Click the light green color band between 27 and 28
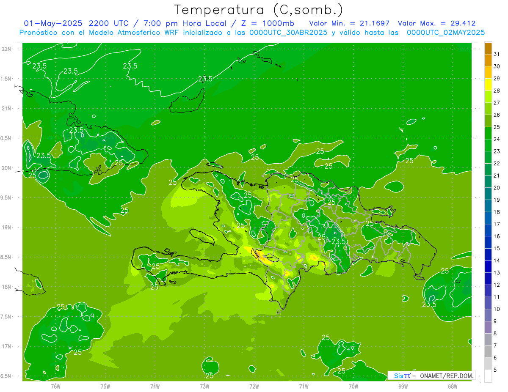The width and height of the screenshot is (508, 392). [x=488, y=97]
